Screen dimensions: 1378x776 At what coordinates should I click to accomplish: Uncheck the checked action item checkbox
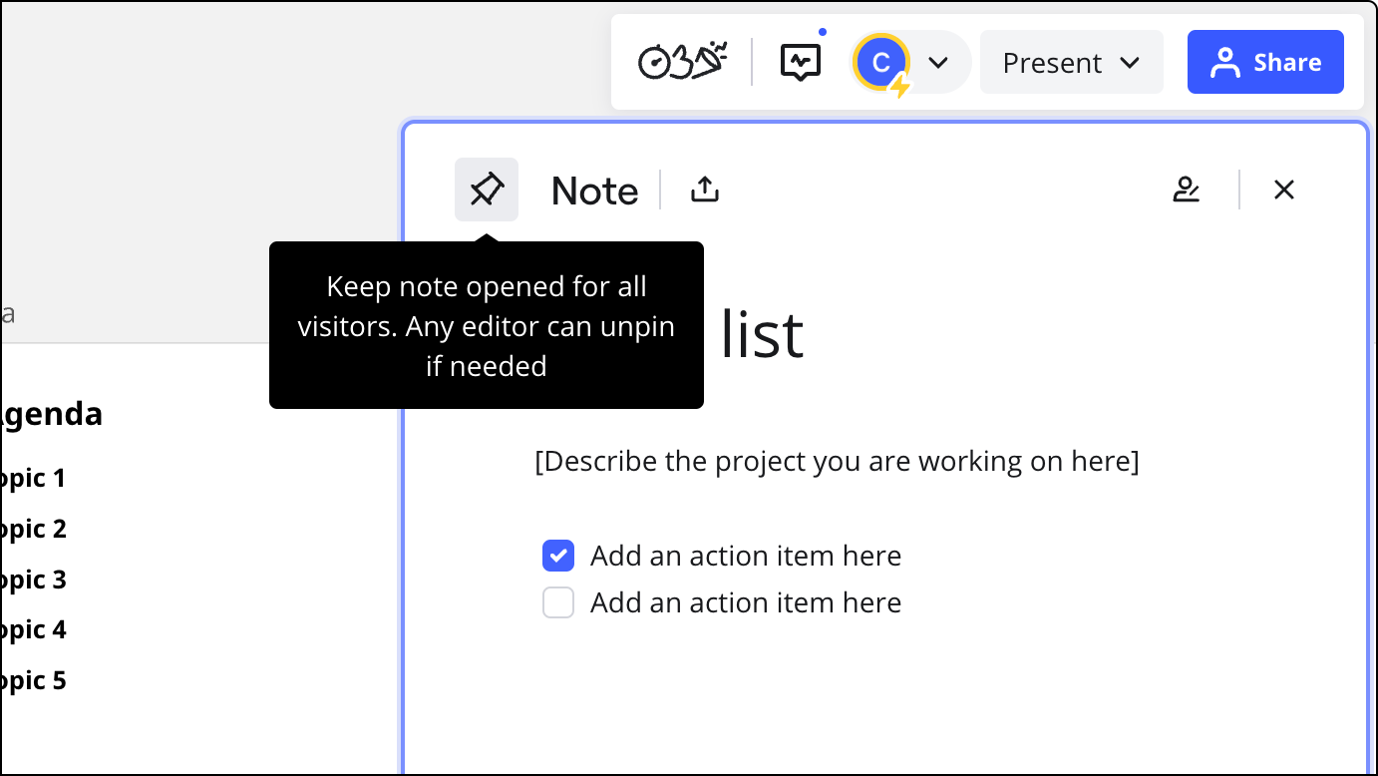pos(558,556)
